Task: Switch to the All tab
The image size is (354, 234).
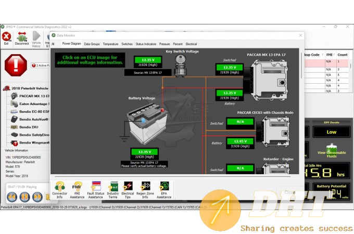Action: pos(53,44)
